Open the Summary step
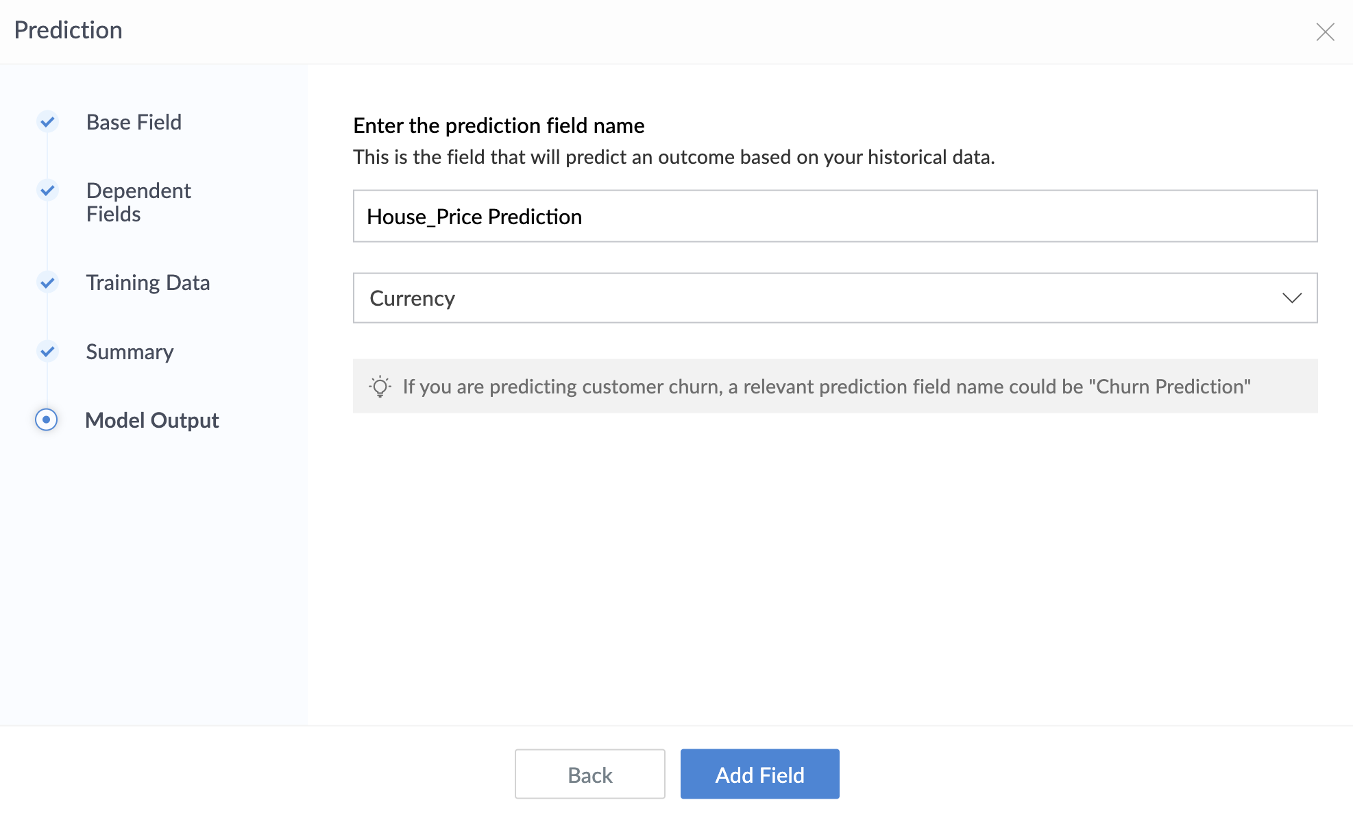 click(x=130, y=352)
